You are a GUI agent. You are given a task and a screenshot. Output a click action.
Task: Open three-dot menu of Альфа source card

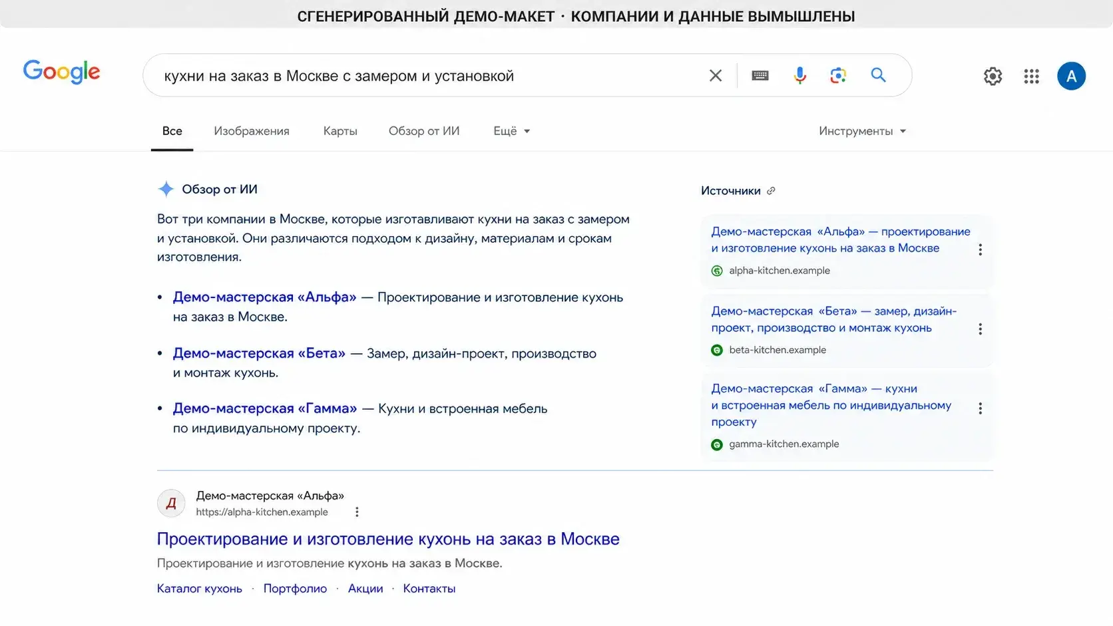[980, 249]
